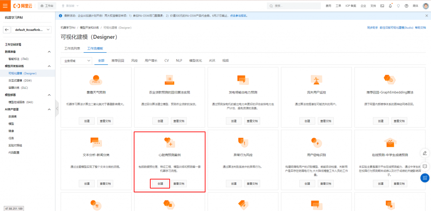Open the 同步助手 link
This screenshot has height=211, width=431.
coord(373,28)
